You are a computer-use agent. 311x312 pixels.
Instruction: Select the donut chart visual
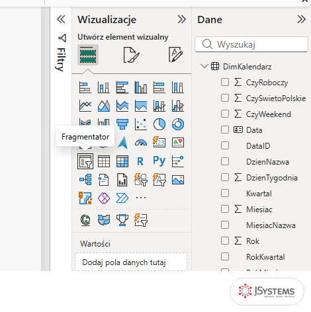(x=178, y=124)
